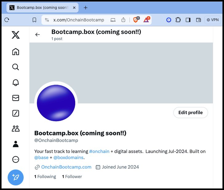The image size is (224, 190).
Task: Visit the OnchainBootcamp.com link
Action: pyautogui.click(x=66, y=167)
